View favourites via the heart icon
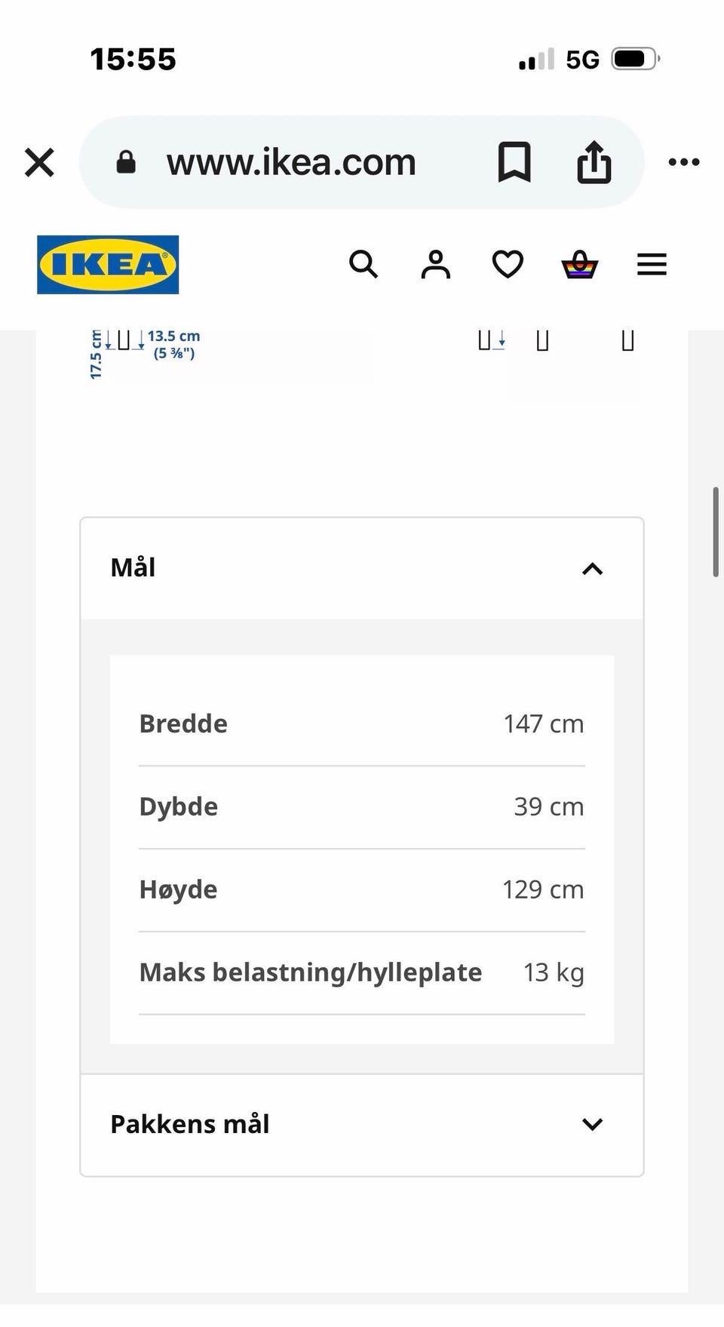This screenshot has width=724, height=1327. point(508,265)
